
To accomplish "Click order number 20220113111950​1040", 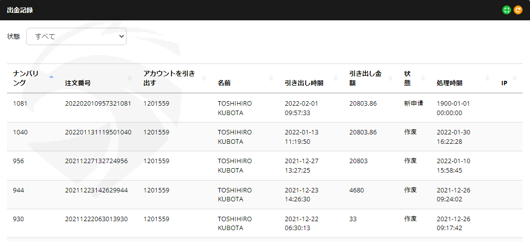I will [98, 132].
